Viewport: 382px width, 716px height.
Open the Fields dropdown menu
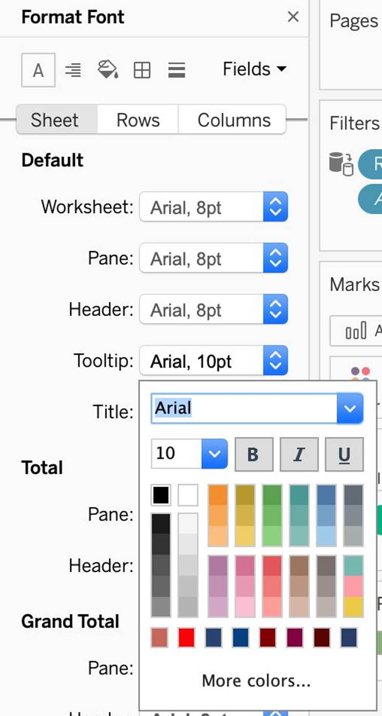(x=254, y=69)
